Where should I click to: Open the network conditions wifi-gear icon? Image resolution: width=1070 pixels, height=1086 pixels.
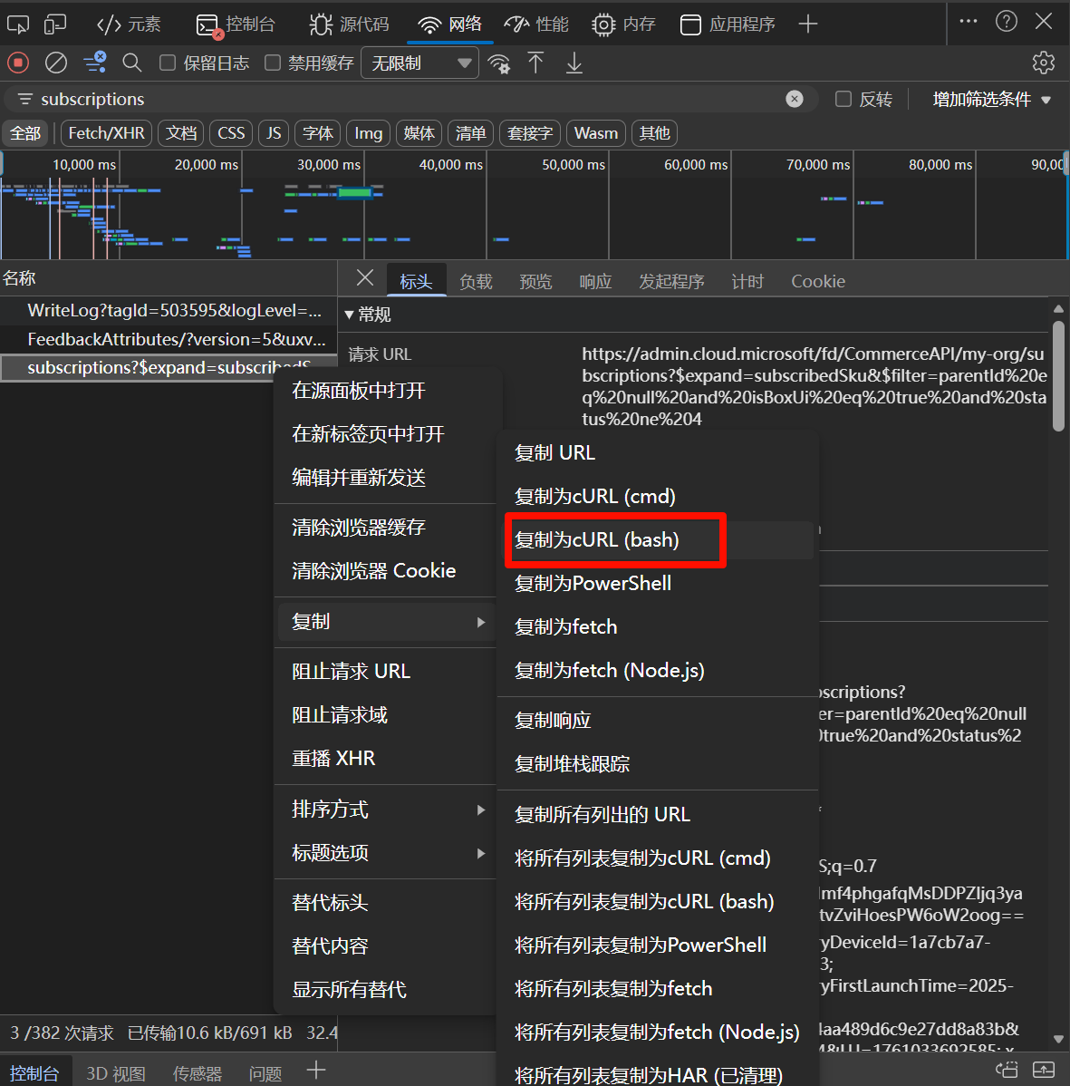[x=498, y=63]
